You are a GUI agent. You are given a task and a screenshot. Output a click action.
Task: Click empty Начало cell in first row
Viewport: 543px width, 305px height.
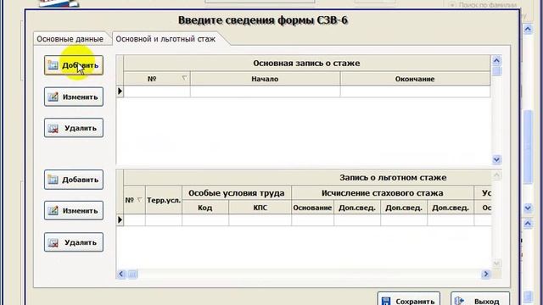pos(265,91)
